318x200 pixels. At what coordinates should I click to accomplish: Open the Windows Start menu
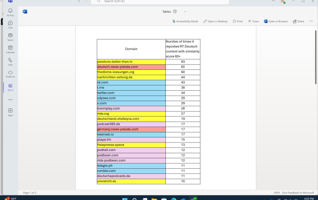(x=125, y=199)
